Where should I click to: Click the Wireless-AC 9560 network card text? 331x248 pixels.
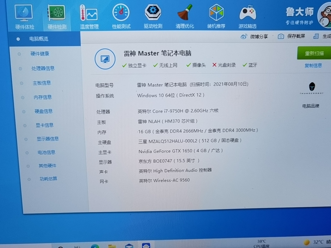tap(164, 180)
